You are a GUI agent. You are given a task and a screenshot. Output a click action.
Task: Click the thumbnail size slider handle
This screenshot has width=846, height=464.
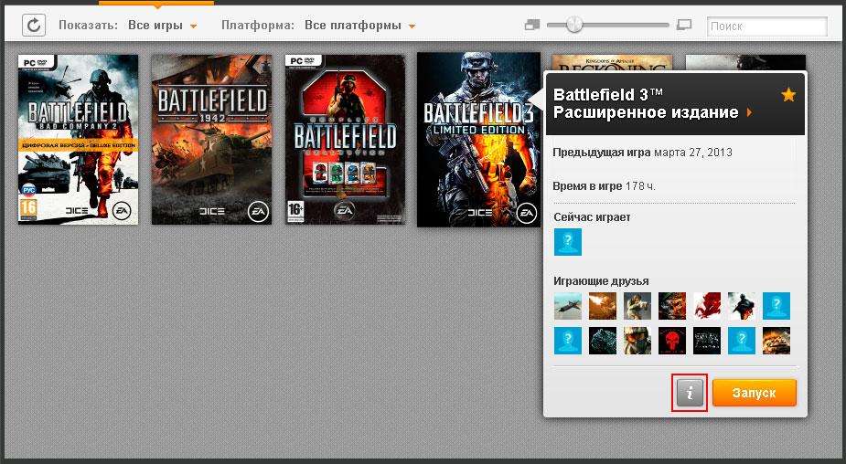pos(574,25)
